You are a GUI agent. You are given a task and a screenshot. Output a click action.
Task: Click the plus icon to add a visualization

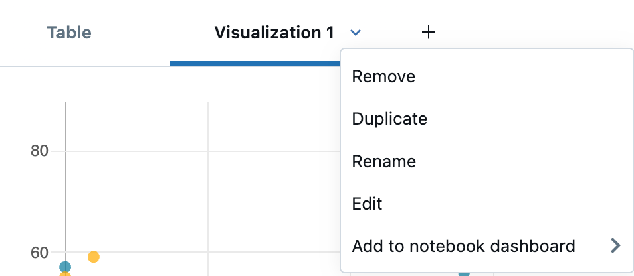tap(429, 32)
